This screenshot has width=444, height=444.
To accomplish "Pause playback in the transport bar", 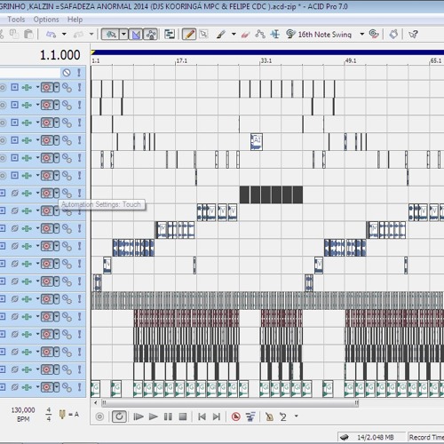I will pyautogui.click(x=168, y=416).
